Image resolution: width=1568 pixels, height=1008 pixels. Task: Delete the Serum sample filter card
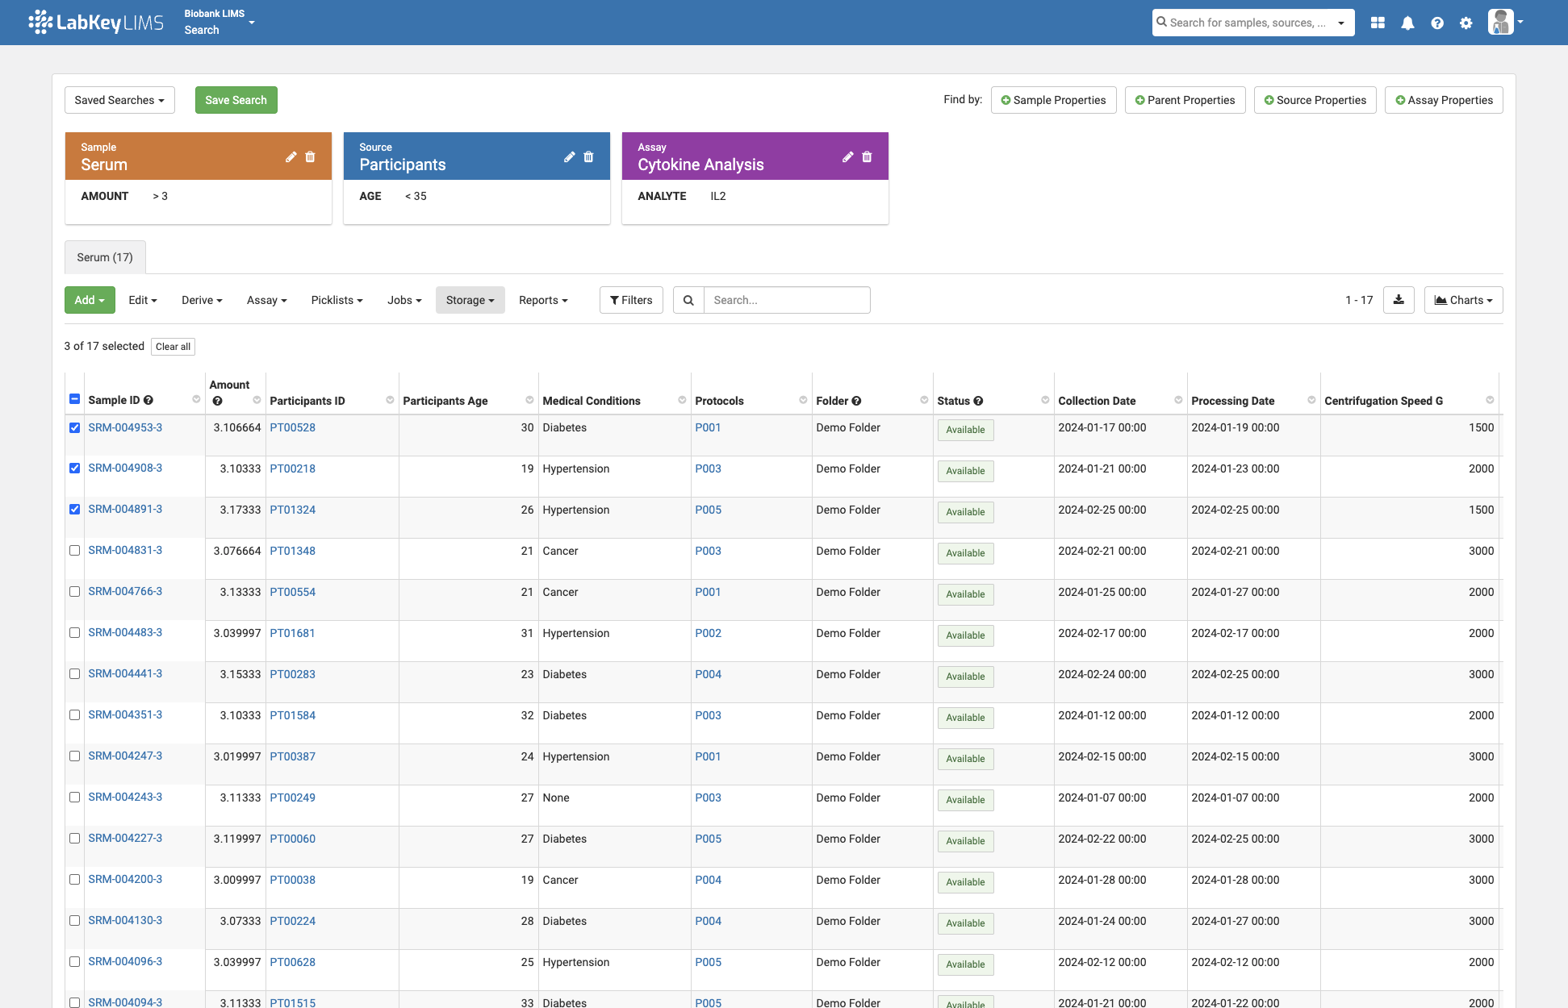click(x=310, y=156)
